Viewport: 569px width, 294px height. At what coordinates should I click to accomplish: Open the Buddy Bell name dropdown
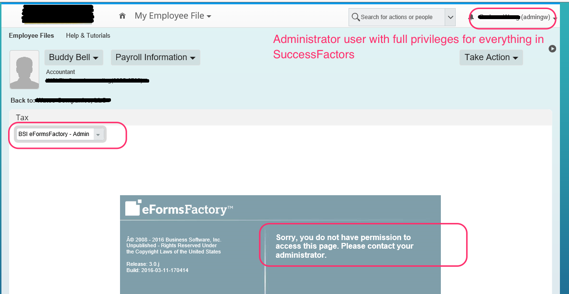[74, 58]
